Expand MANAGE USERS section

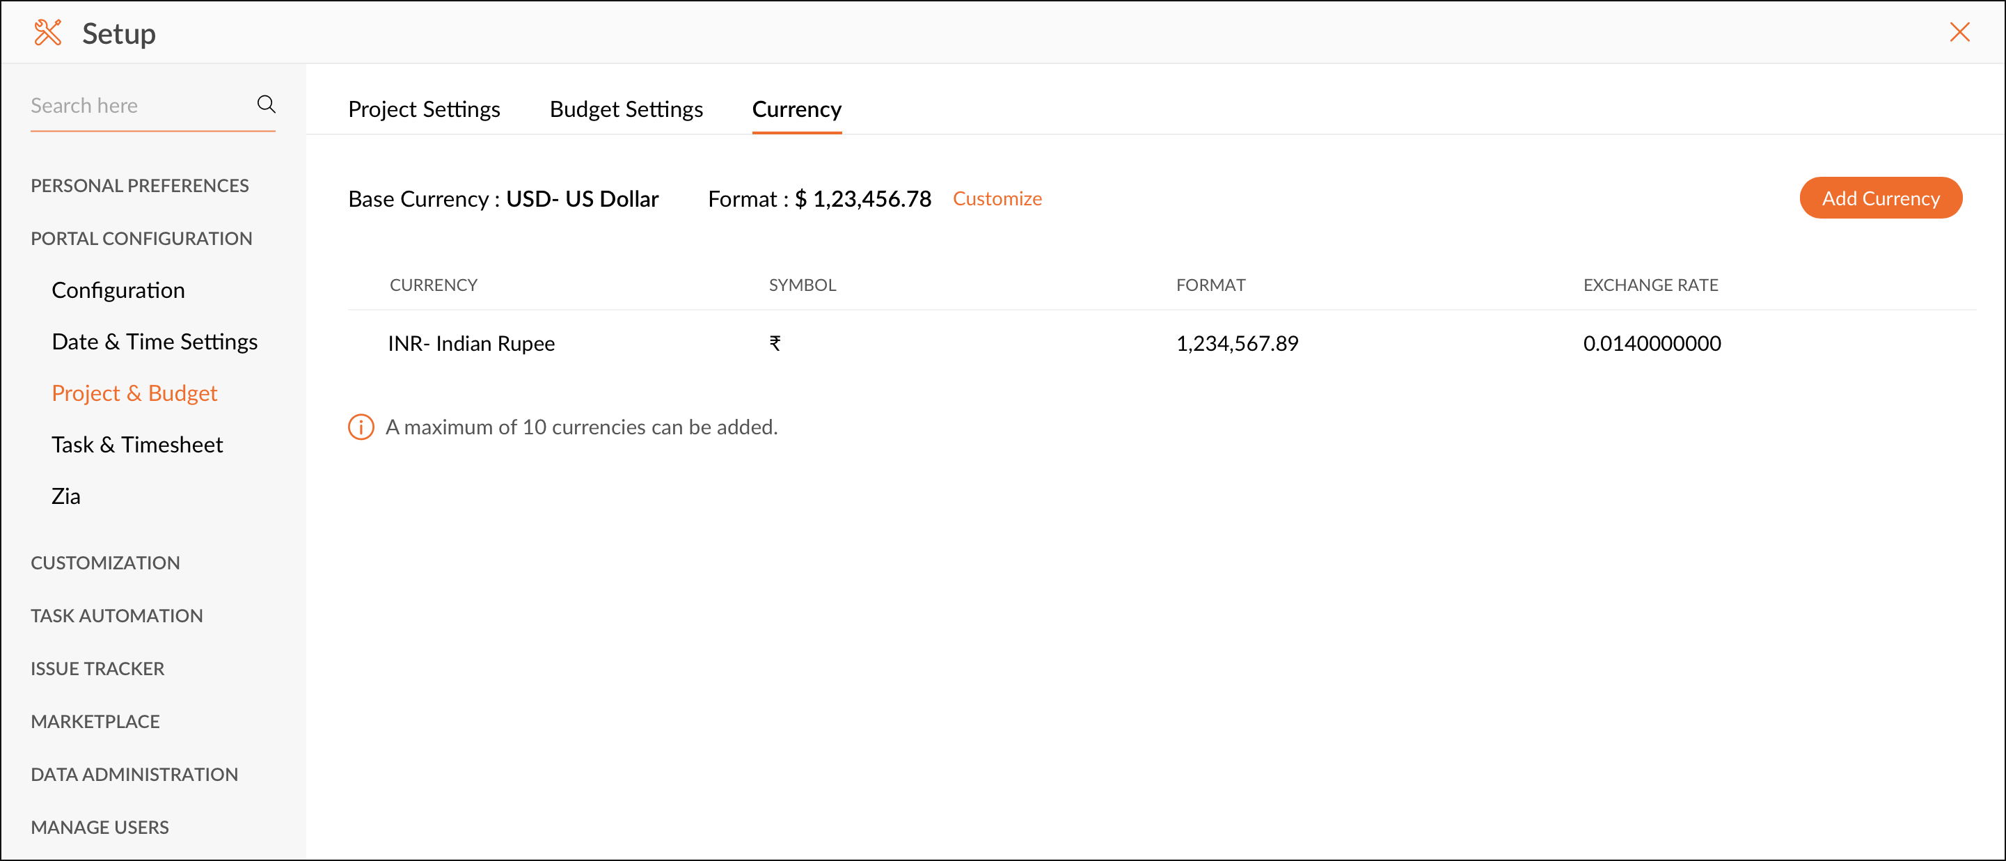[x=100, y=827]
